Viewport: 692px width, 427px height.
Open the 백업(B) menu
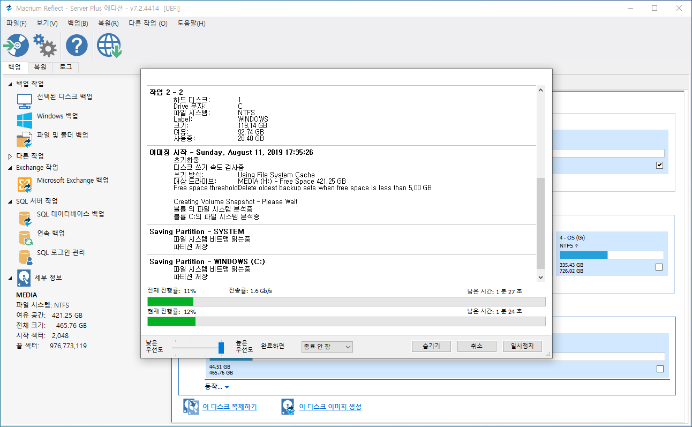click(x=78, y=23)
